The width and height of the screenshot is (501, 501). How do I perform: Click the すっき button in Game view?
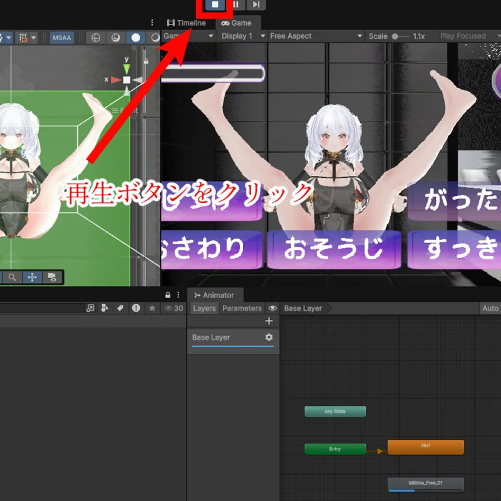(453, 249)
